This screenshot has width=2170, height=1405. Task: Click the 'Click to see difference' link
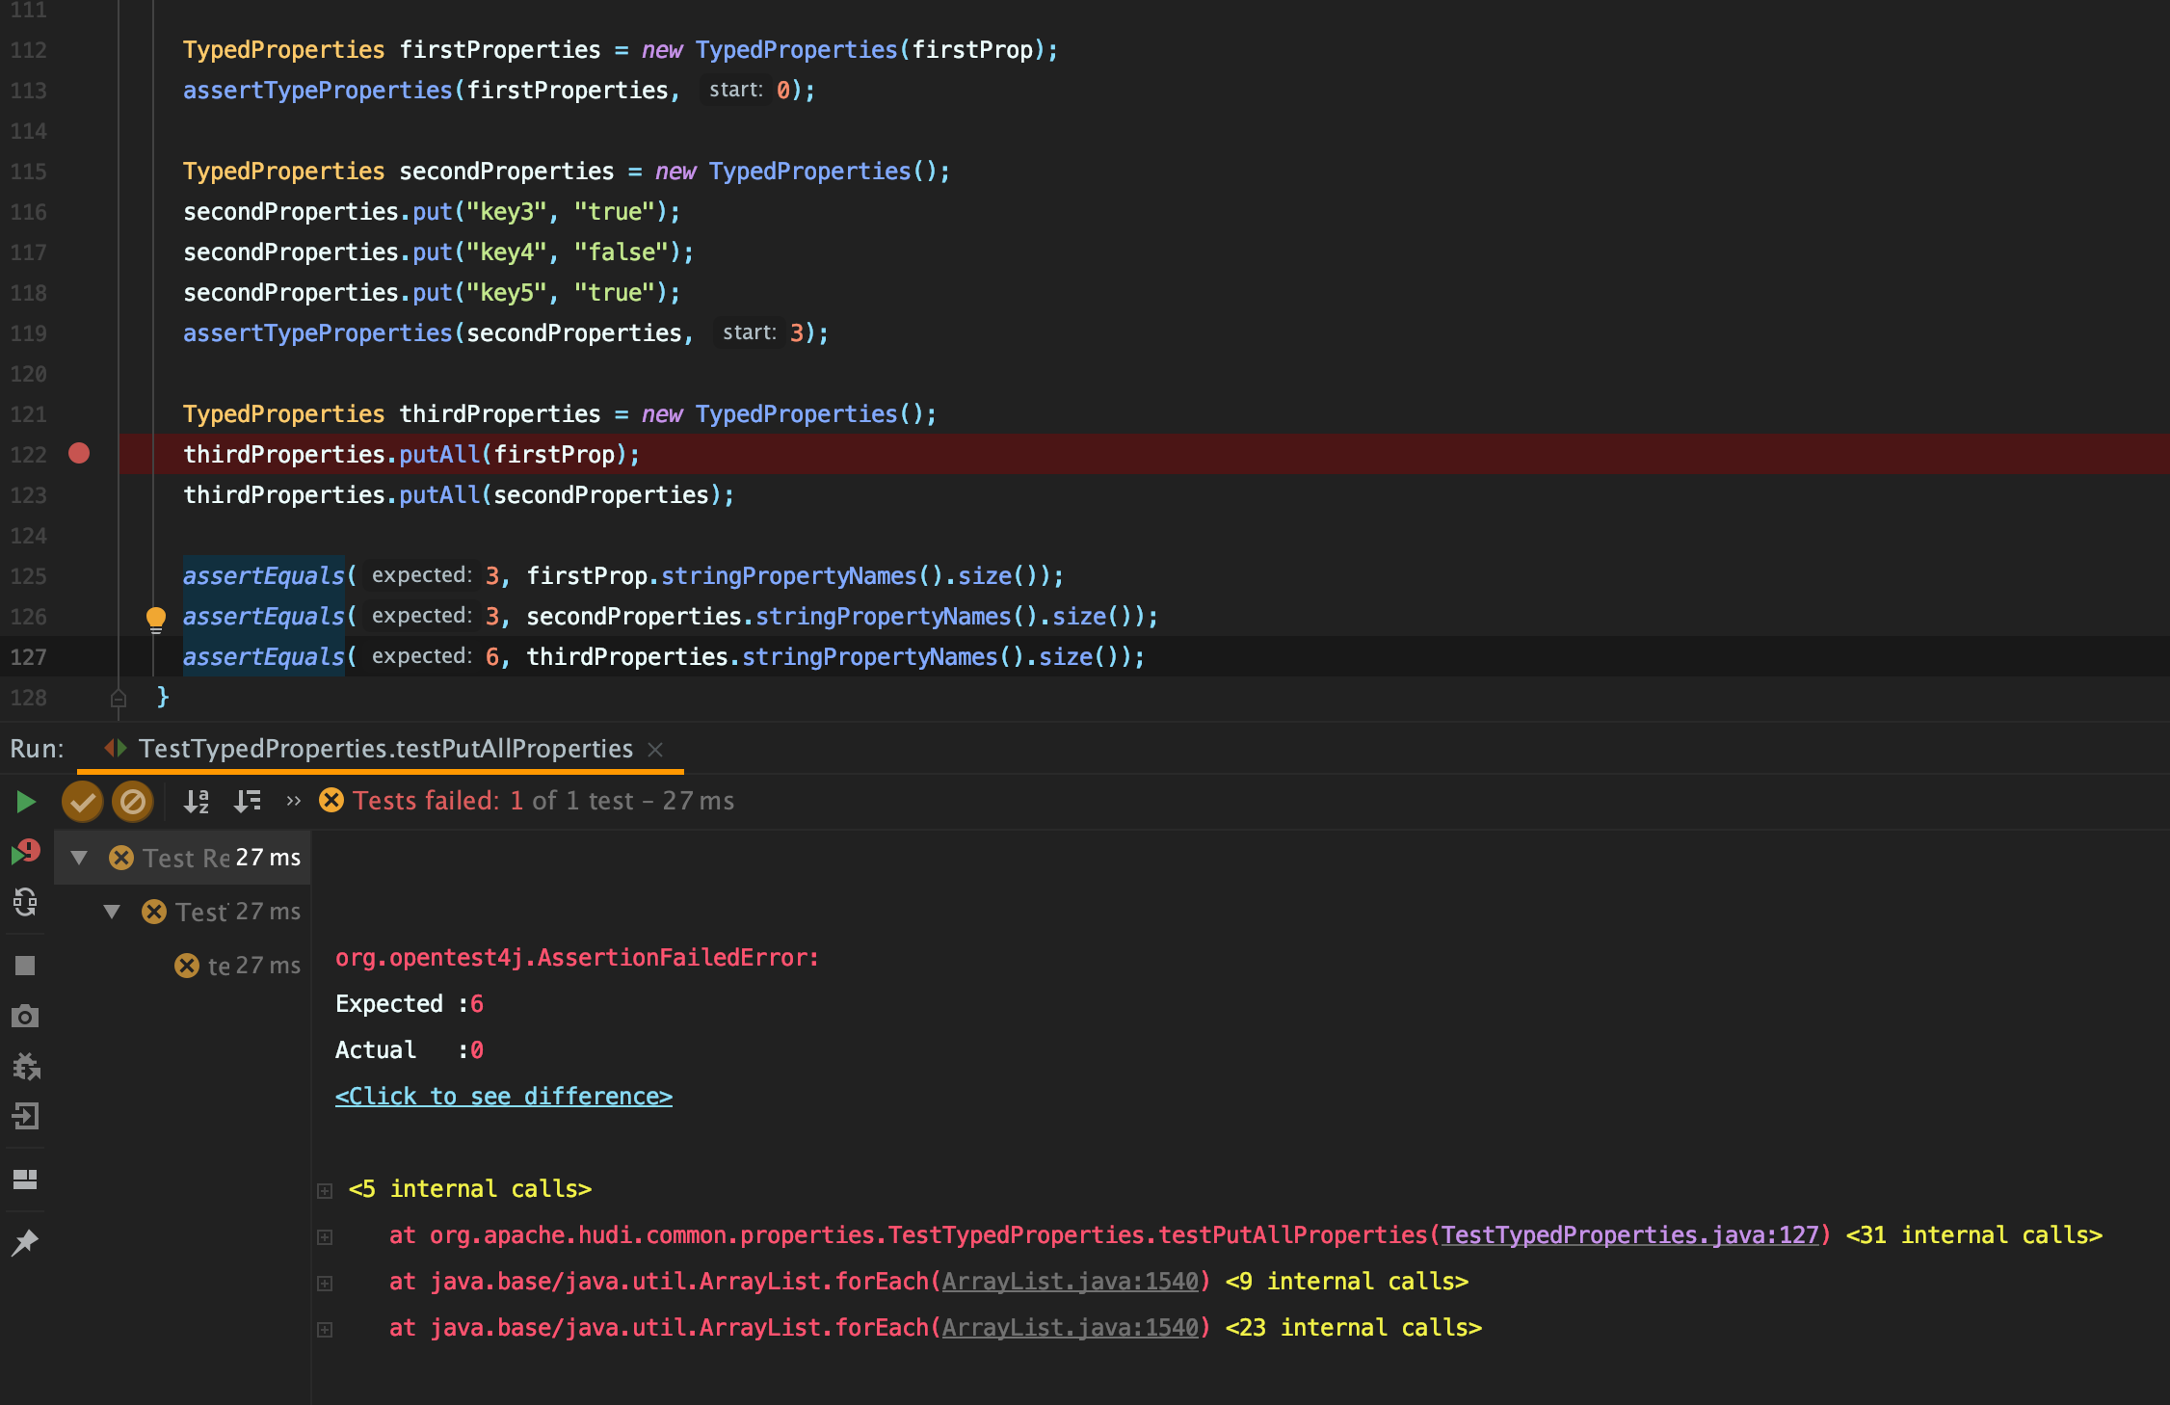tap(503, 1097)
